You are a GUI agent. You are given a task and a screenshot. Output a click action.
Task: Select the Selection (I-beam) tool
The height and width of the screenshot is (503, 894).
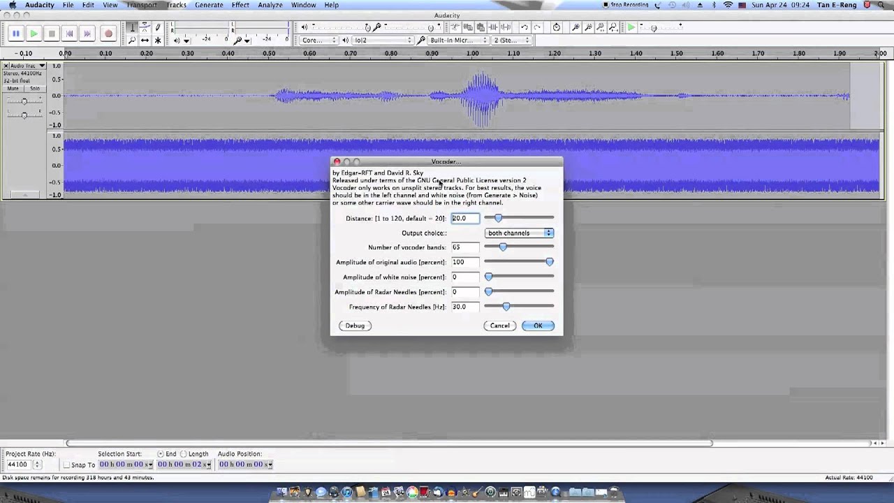(132, 27)
